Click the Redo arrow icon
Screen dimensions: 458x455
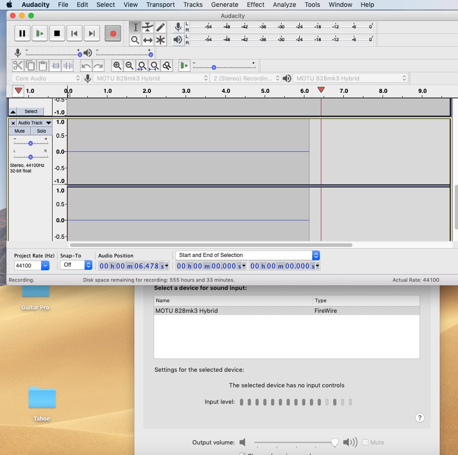[98, 66]
